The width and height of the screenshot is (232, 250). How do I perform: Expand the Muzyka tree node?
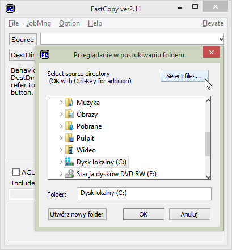tap(61, 103)
